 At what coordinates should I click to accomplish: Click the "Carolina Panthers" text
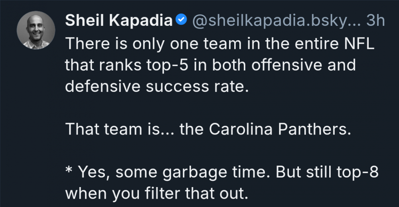(x=279, y=129)
